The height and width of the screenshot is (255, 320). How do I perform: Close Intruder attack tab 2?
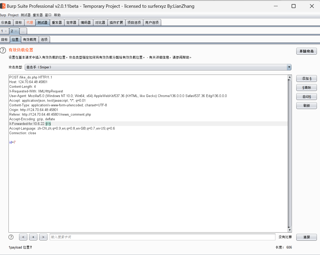click(x=16, y=31)
